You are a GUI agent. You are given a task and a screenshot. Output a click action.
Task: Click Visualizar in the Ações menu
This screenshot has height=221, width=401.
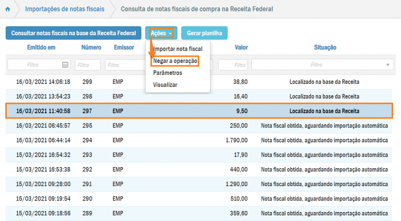[x=165, y=84]
